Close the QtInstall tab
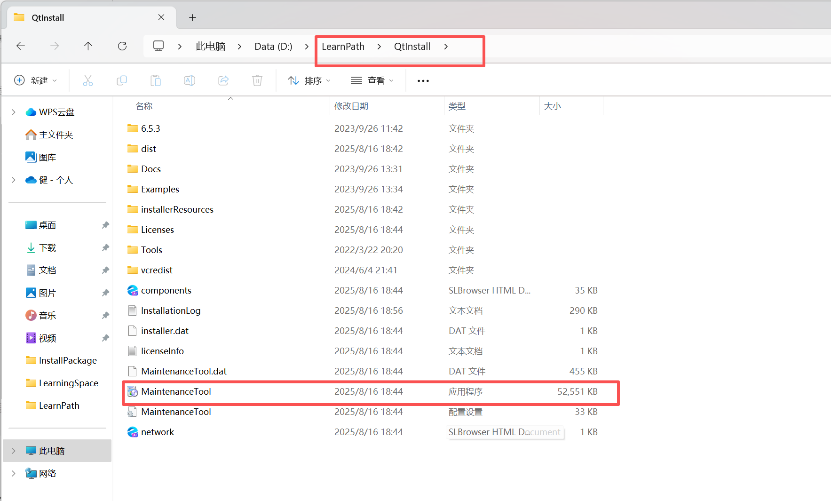This screenshot has width=831, height=501. tap(161, 17)
